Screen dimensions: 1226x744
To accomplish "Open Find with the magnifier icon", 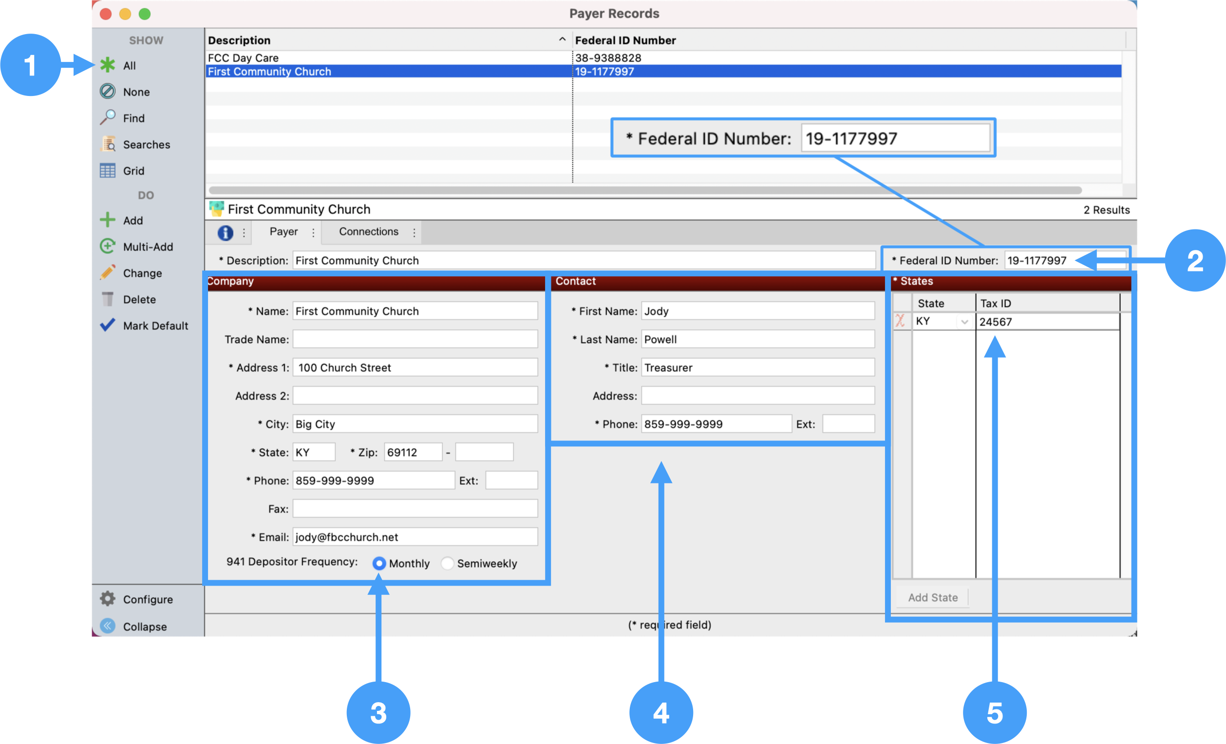I will pyautogui.click(x=108, y=118).
